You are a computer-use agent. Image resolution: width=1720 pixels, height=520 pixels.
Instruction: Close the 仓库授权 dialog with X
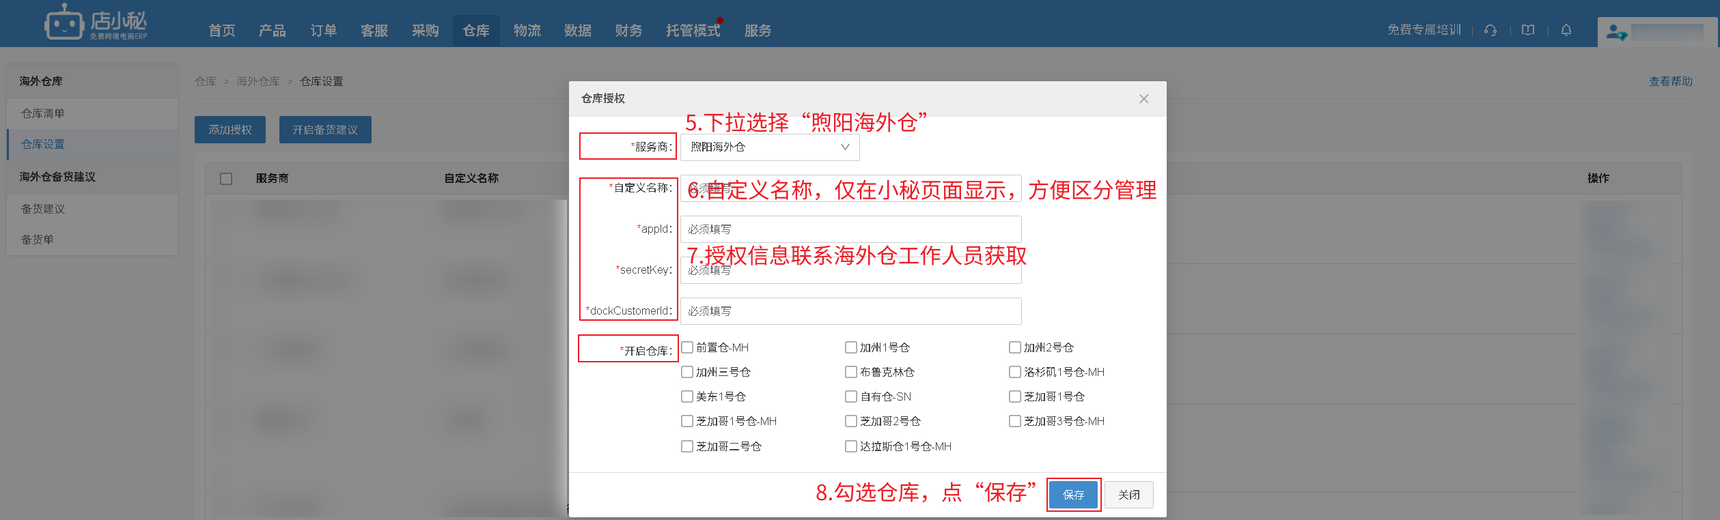click(x=1143, y=99)
